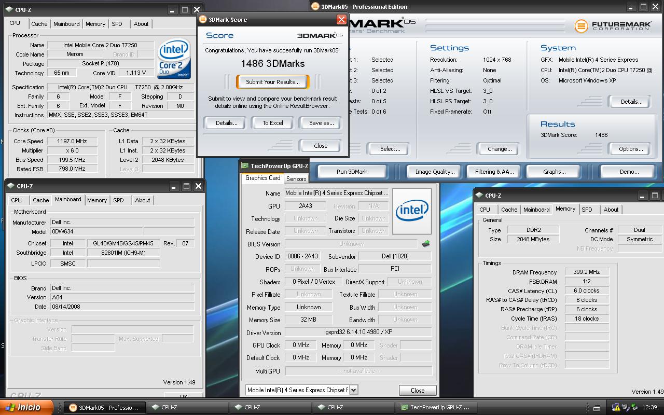
Task: Open the About tab in the CPU-Z Mainboard window
Action: pos(143,200)
